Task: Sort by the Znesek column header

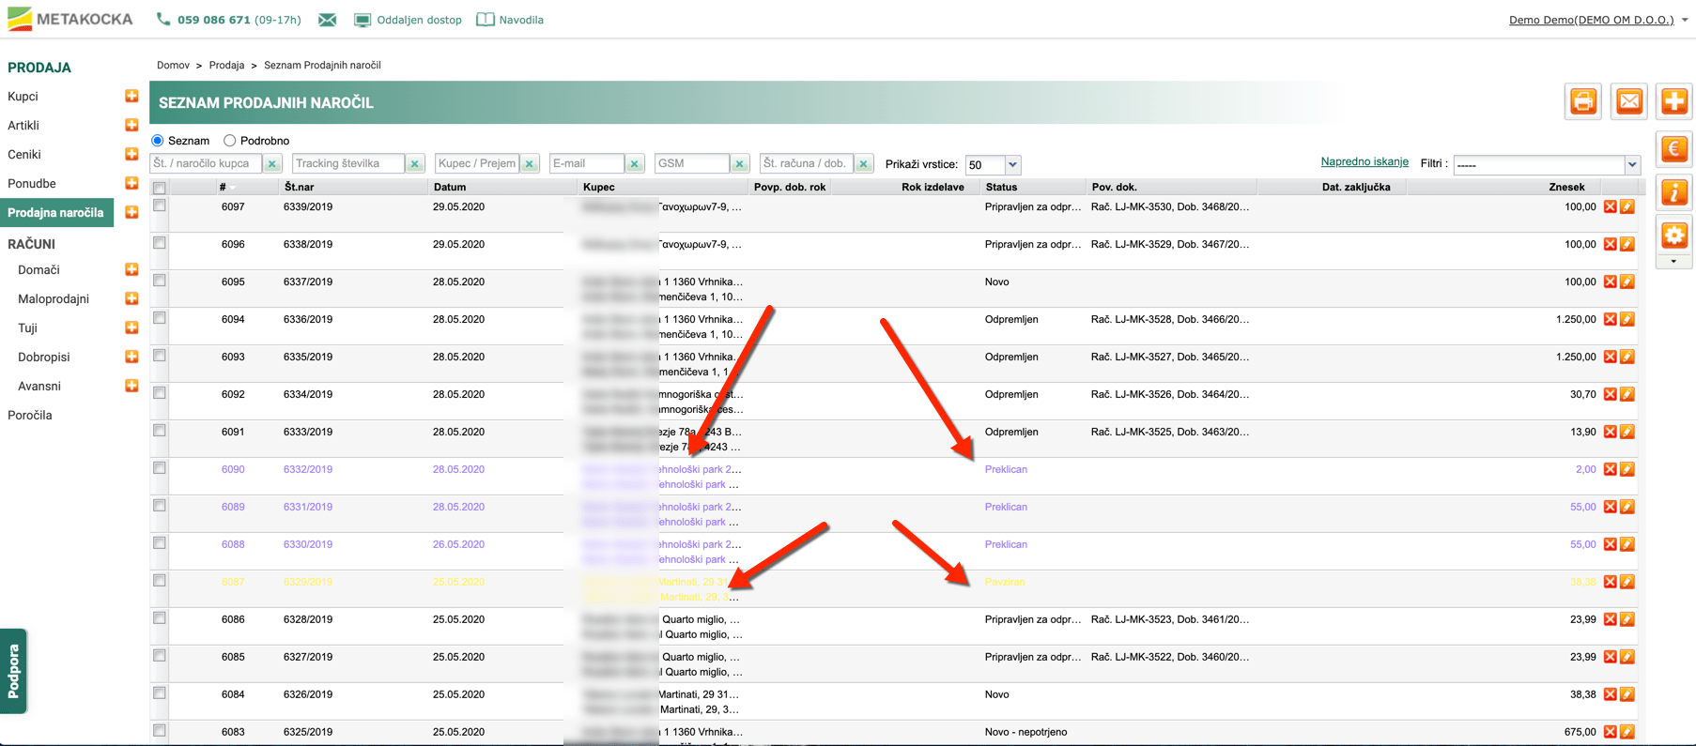Action: (x=1566, y=187)
